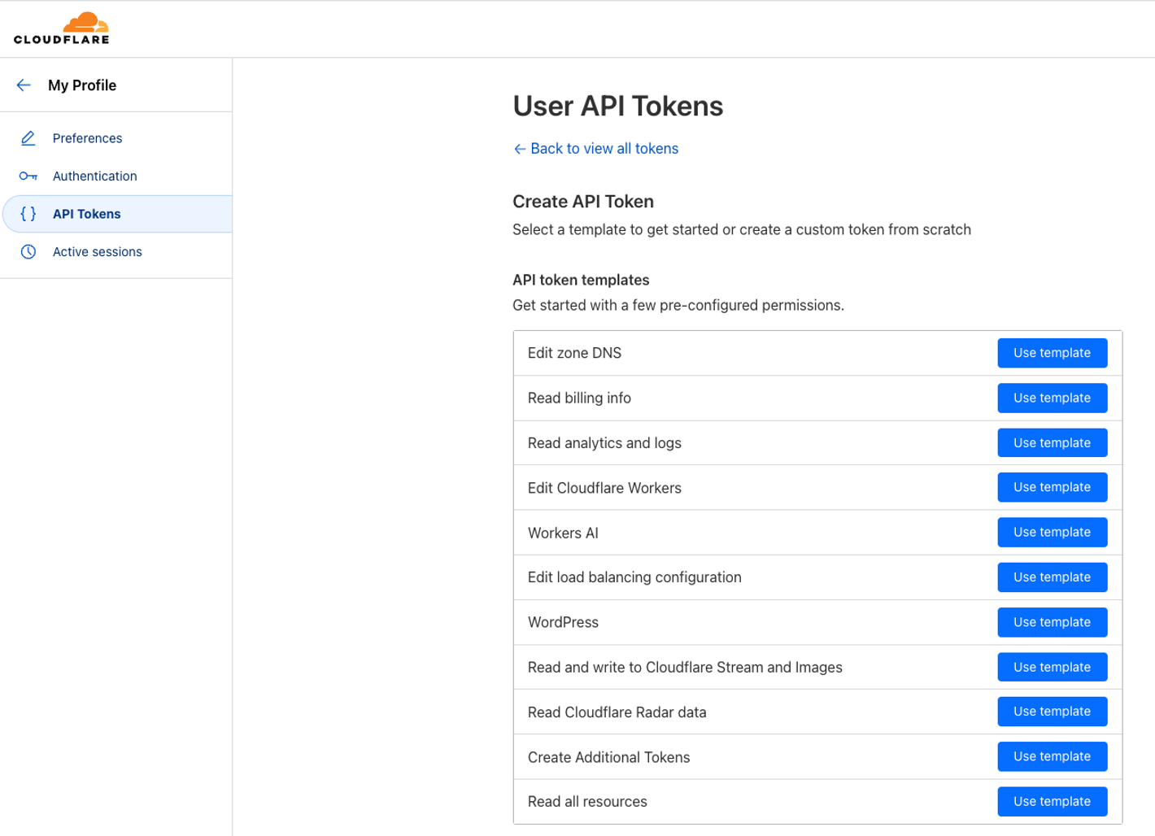Use template for Cloudflare Stream and Images
The width and height of the screenshot is (1155, 836).
click(x=1052, y=667)
